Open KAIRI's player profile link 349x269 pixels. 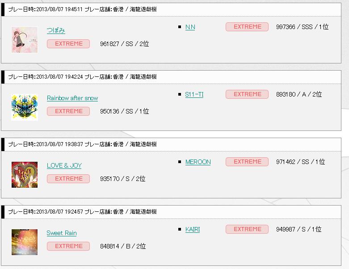click(193, 229)
